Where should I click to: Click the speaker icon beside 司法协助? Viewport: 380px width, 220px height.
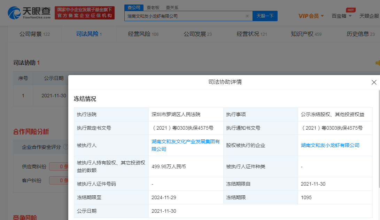pos(378,63)
